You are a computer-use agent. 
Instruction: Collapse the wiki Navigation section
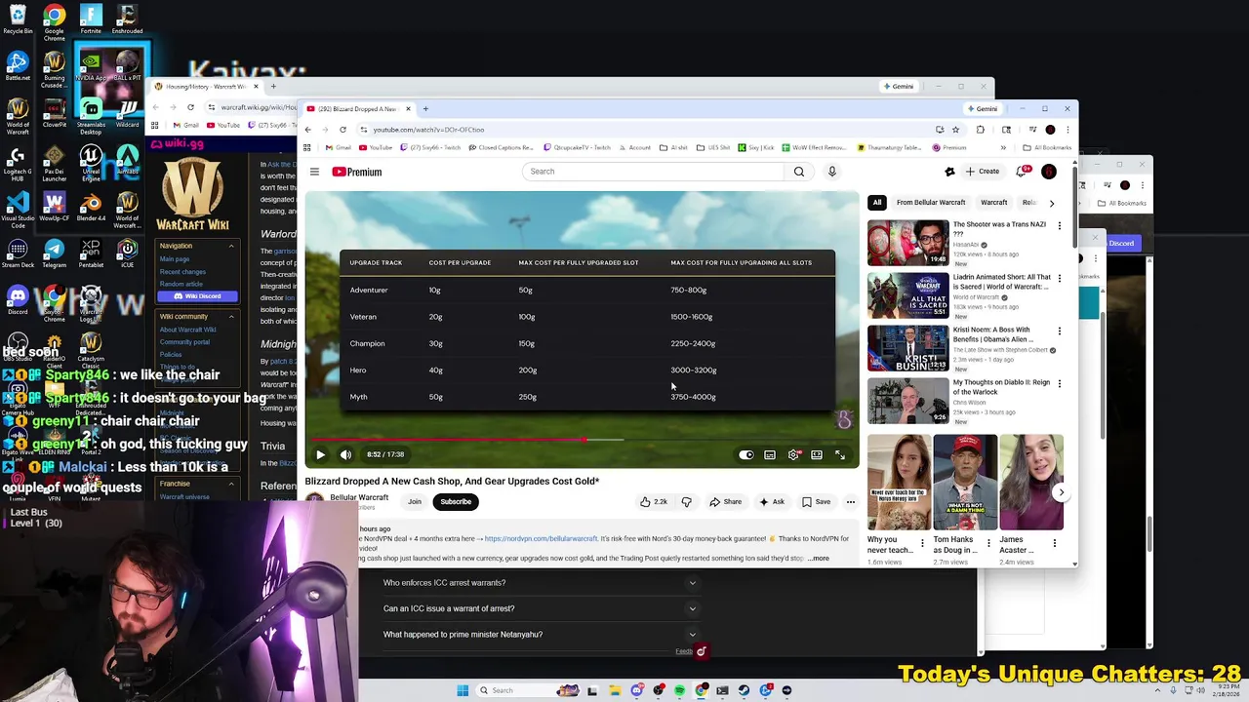point(231,246)
